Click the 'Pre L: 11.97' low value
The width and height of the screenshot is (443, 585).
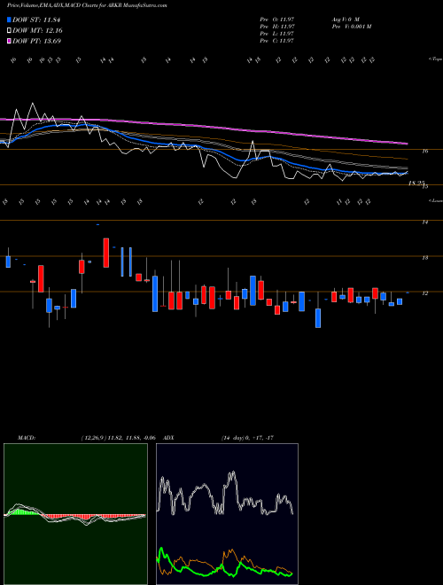(277, 34)
